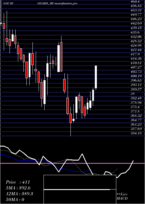
Task: Click the 449.77 price axis label
Action: click(136, 15)
